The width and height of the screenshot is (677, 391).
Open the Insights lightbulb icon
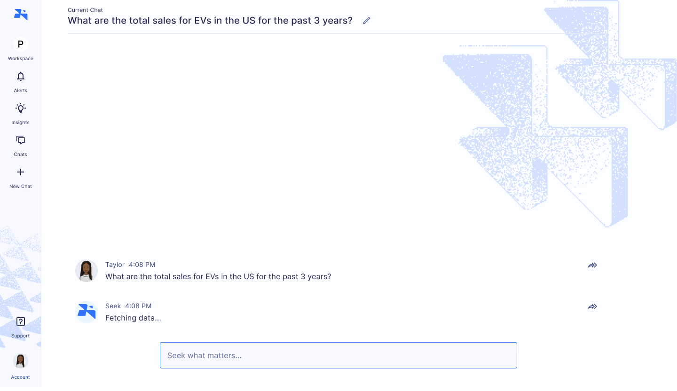click(x=21, y=108)
